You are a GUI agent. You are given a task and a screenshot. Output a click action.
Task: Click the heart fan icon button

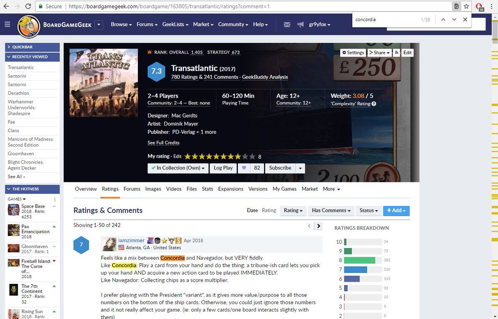click(x=244, y=168)
